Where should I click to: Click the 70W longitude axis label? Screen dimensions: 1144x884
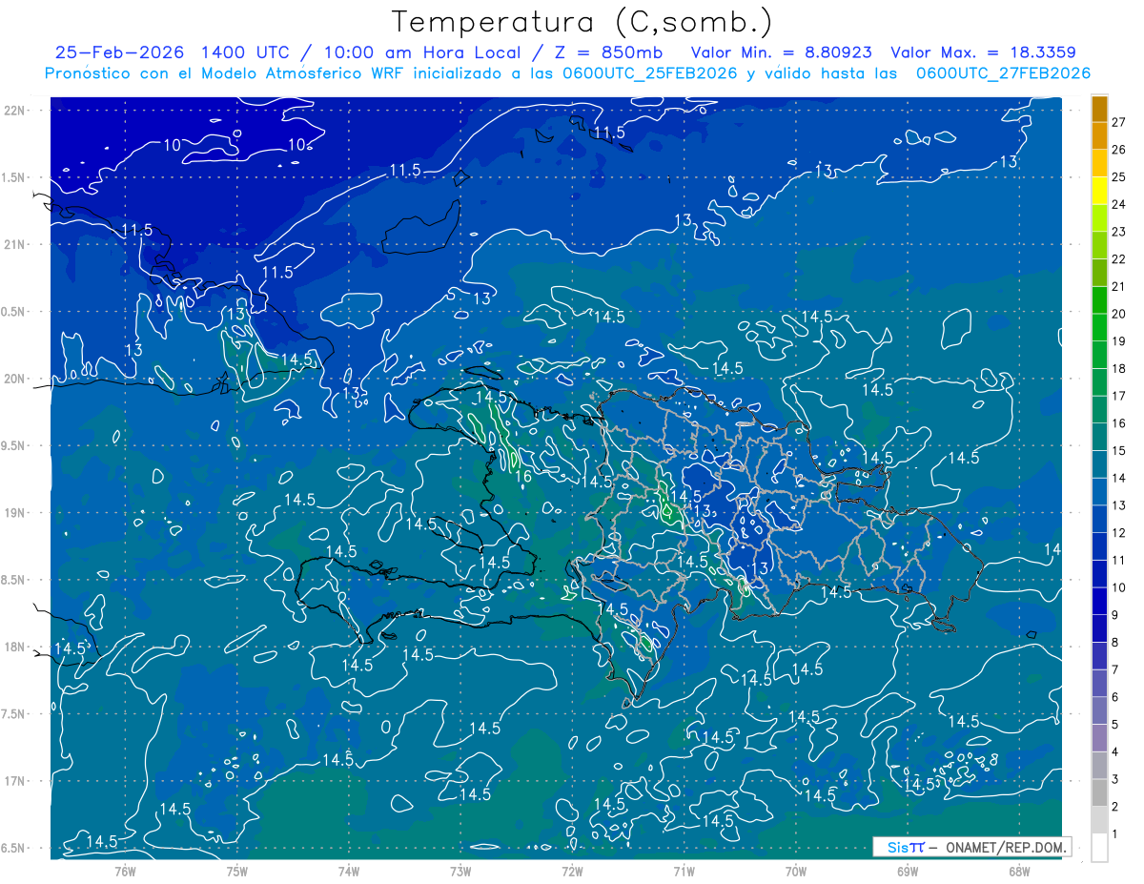coord(795,871)
